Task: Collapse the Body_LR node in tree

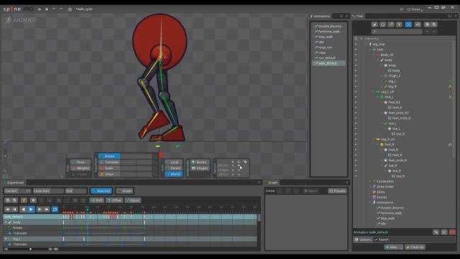Action: (374, 55)
